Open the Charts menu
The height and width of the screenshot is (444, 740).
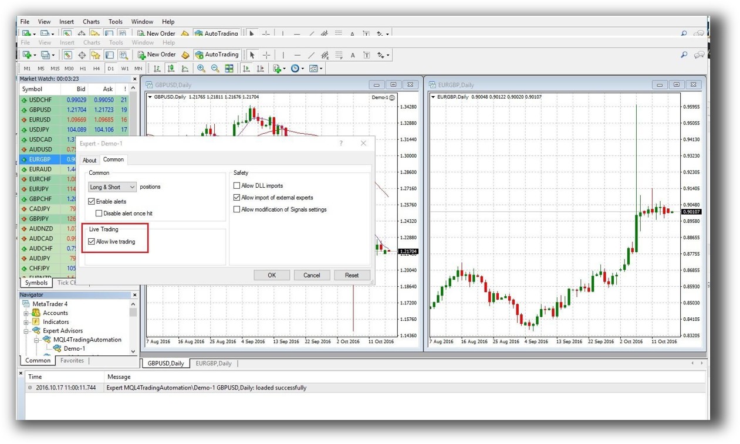tap(91, 21)
